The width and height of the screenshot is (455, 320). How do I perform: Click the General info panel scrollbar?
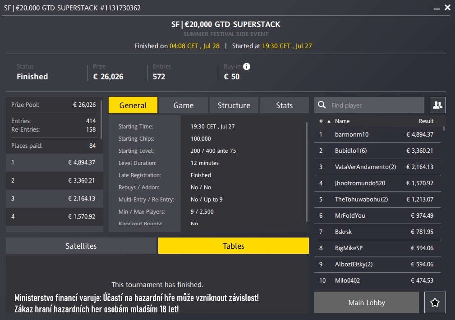pos(307,171)
